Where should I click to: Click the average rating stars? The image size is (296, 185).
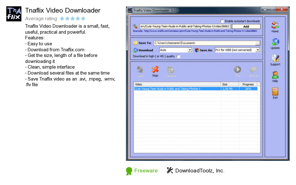pos(73,19)
